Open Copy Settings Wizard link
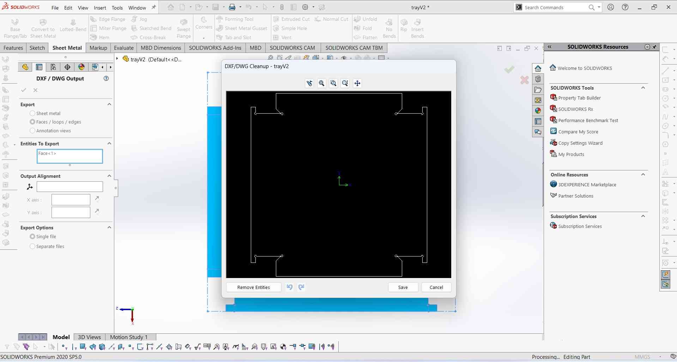 pyautogui.click(x=580, y=143)
